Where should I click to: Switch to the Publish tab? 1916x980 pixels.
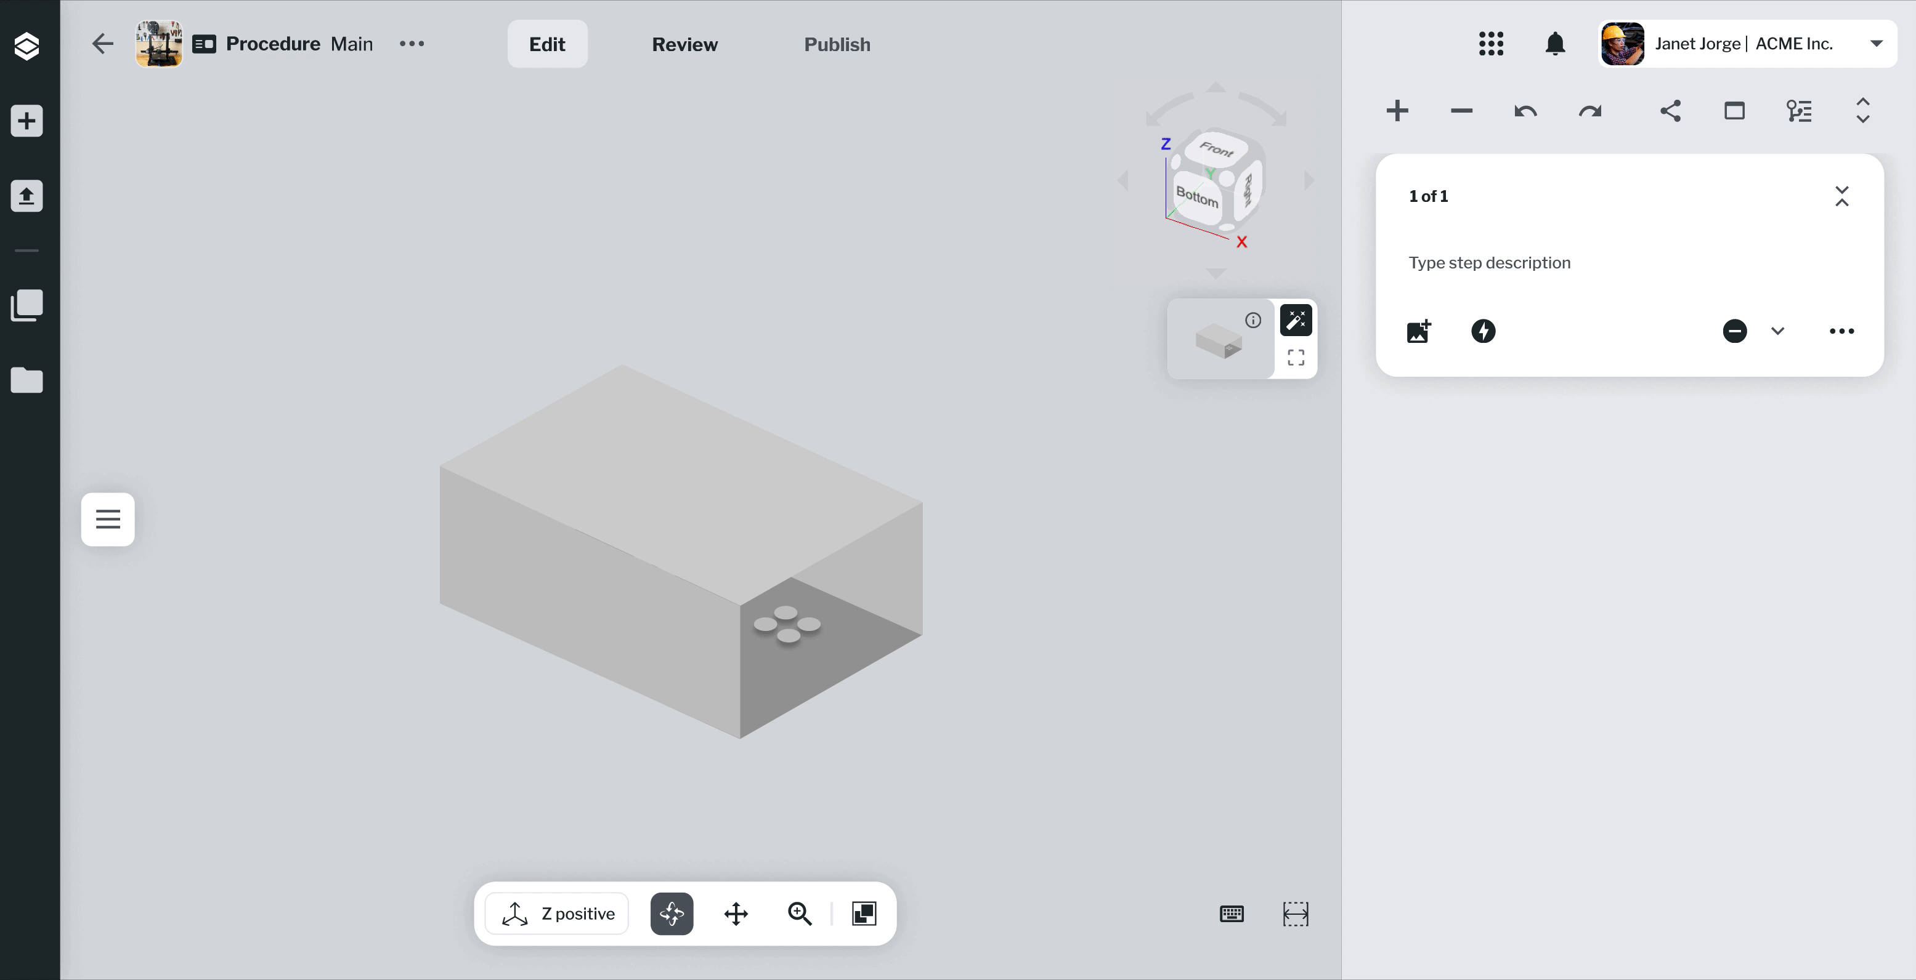click(x=837, y=44)
